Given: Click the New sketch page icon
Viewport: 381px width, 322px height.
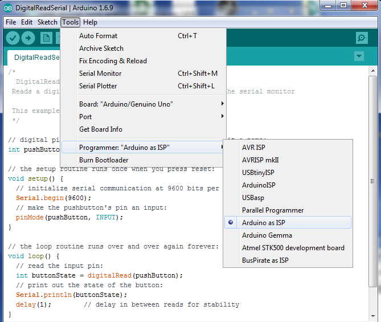Looking at the screenshot, I should tap(46, 38).
